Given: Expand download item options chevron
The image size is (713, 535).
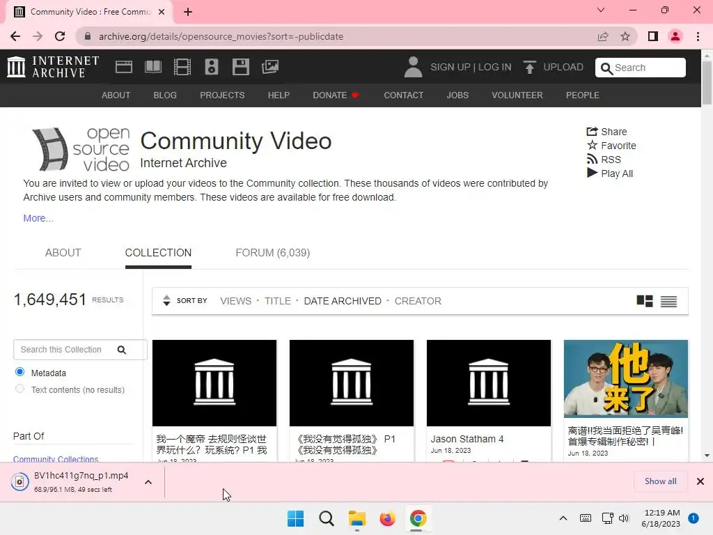Looking at the screenshot, I should pyautogui.click(x=148, y=482).
